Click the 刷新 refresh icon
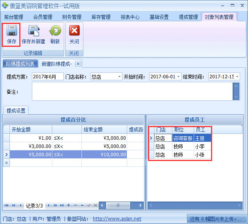This screenshot has width=248, height=224. pyautogui.click(x=55, y=31)
